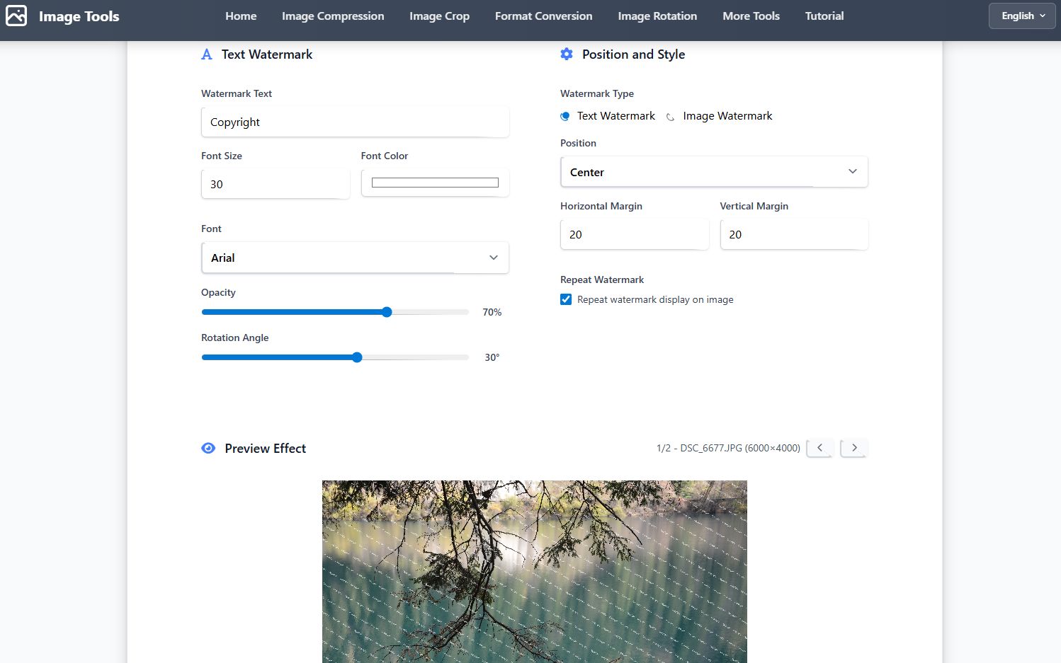The height and width of the screenshot is (663, 1061).
Task: Click the Font Size input field
Action: point(276,184)
